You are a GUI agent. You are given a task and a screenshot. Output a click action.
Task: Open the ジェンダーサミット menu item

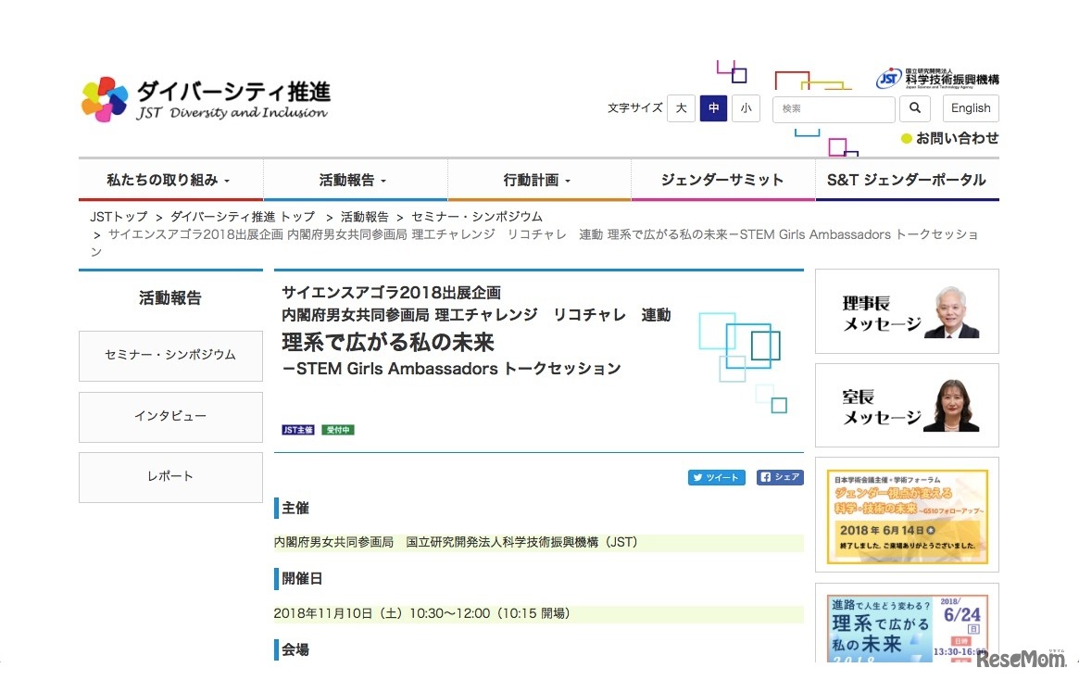(721, 180)
